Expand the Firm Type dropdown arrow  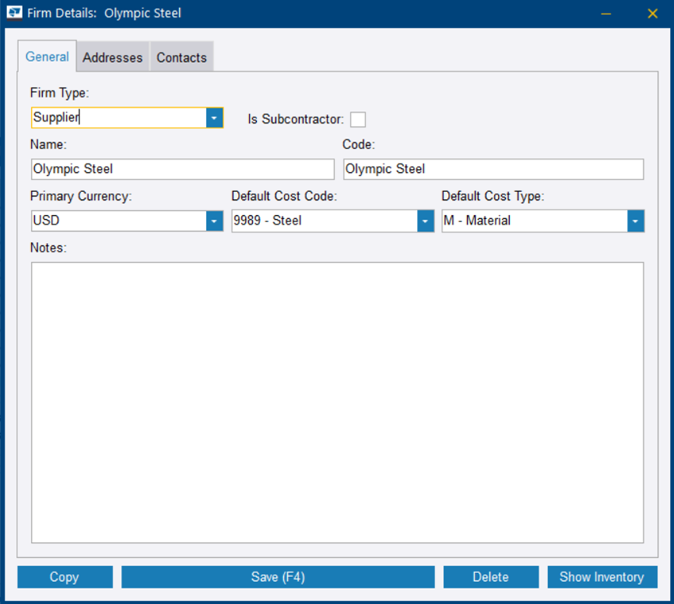click(x=214, y=117)
